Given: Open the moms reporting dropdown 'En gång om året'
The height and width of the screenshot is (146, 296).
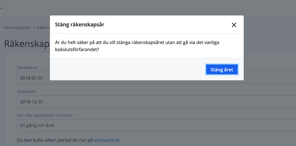Looking at the screenshot, I should (x=156, y=125).
